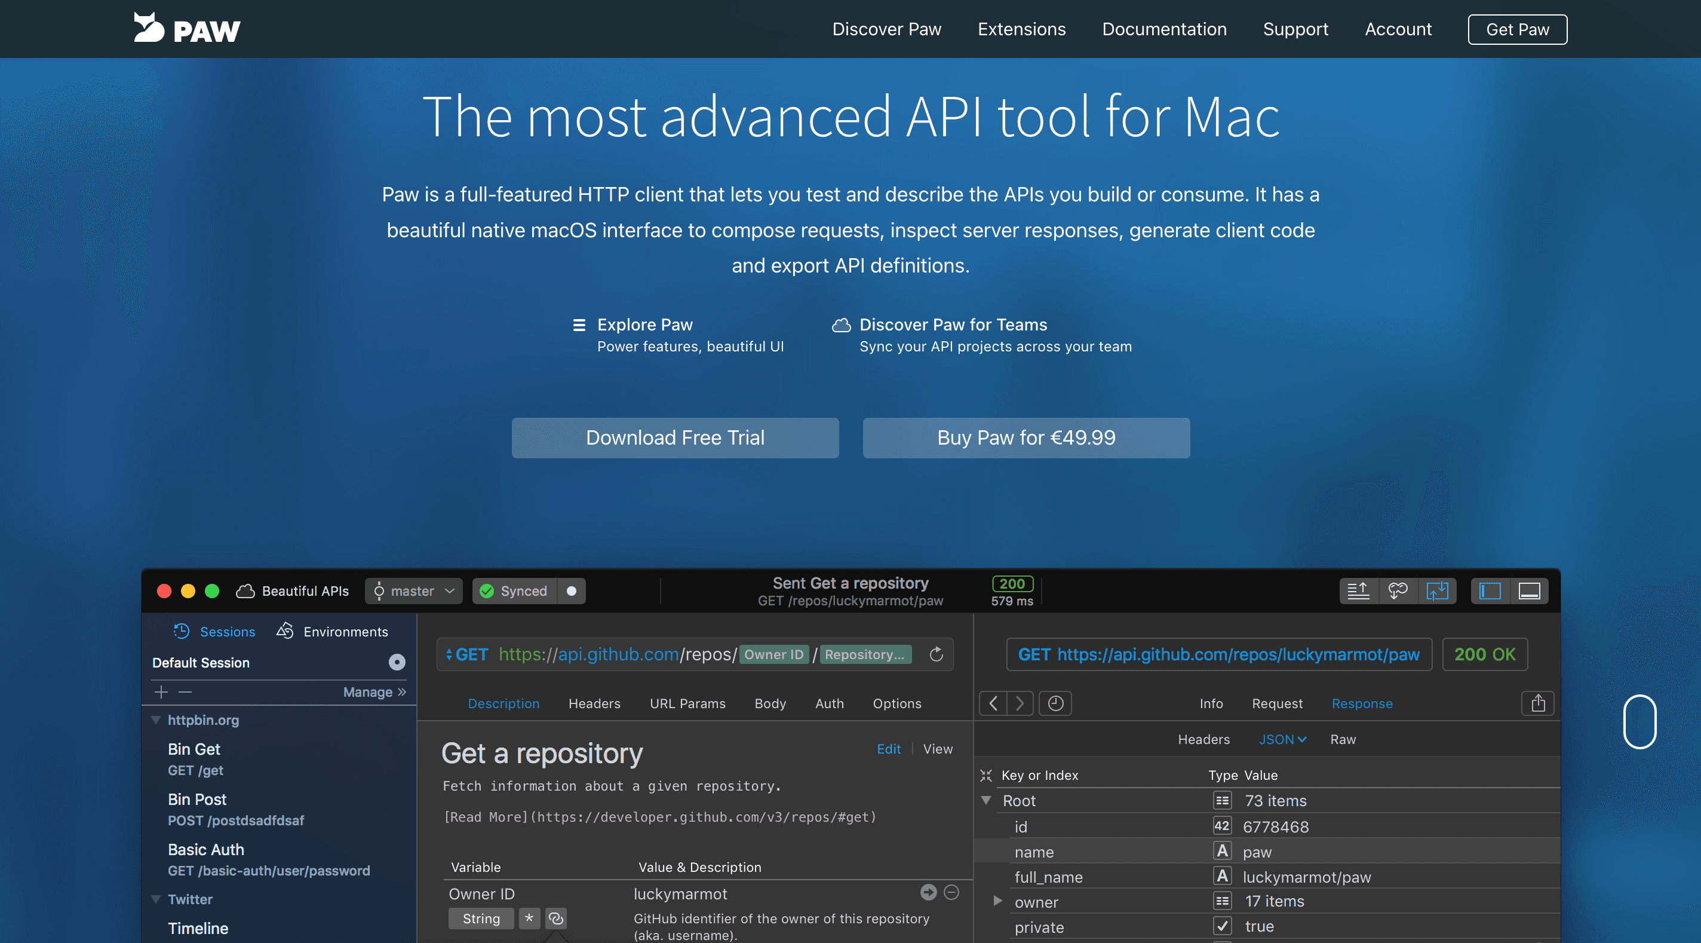This screenshot has width=1701, height=943.
Task: Remove the Owner ID variable
Action: [x=951, y=893]
